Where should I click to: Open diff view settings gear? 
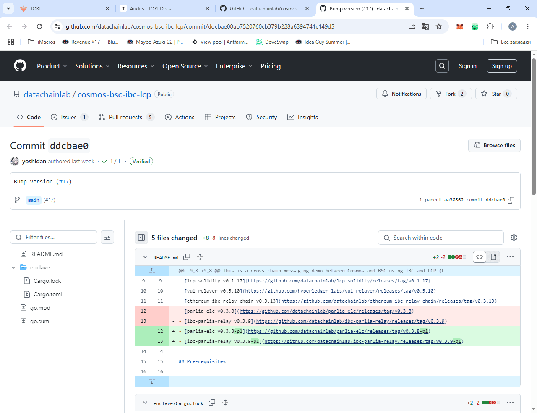point(514,238)
